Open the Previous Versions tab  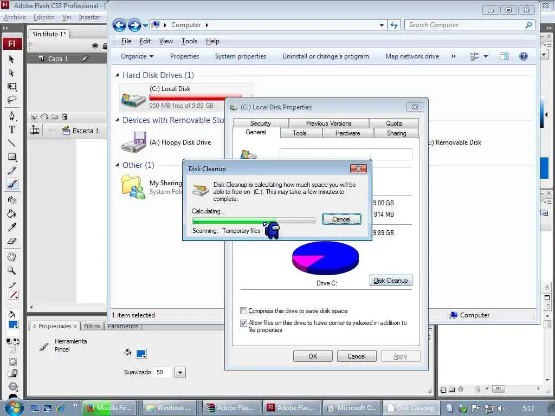tap(329, 123)
